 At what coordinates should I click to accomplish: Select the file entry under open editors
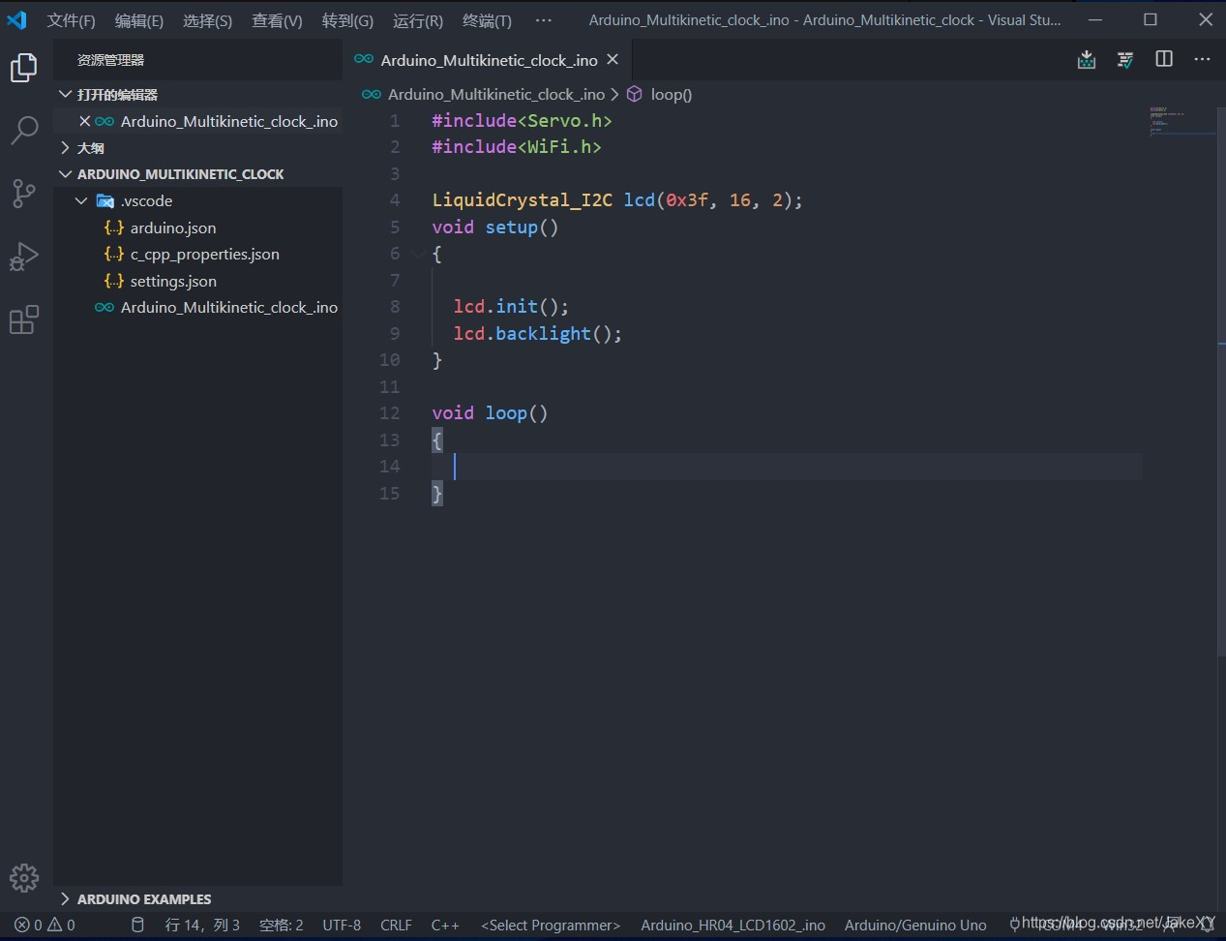tap(229, 121)
